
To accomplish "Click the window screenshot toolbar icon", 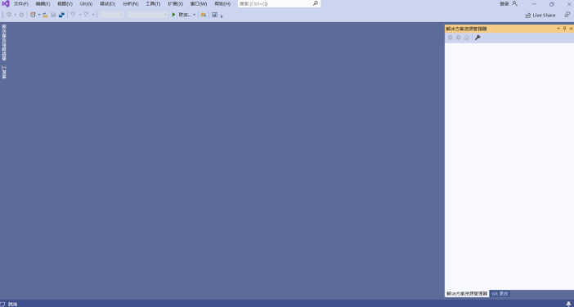I will [214, 15].
